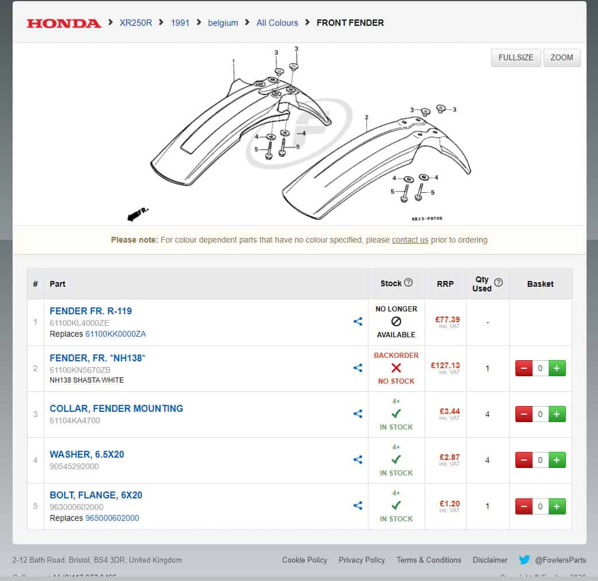
Task: Open the @FowlersParts Twitter link
Action: (x=560, y=560)
